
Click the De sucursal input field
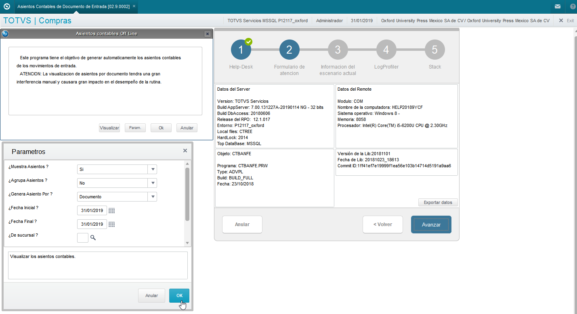82,238
